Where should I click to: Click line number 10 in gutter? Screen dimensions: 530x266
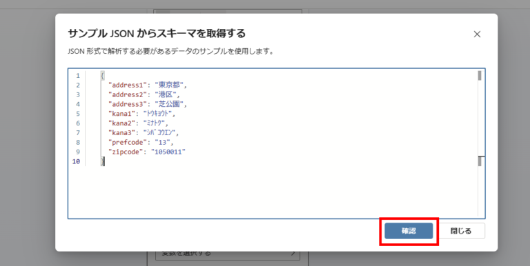(x=76, y=161)
